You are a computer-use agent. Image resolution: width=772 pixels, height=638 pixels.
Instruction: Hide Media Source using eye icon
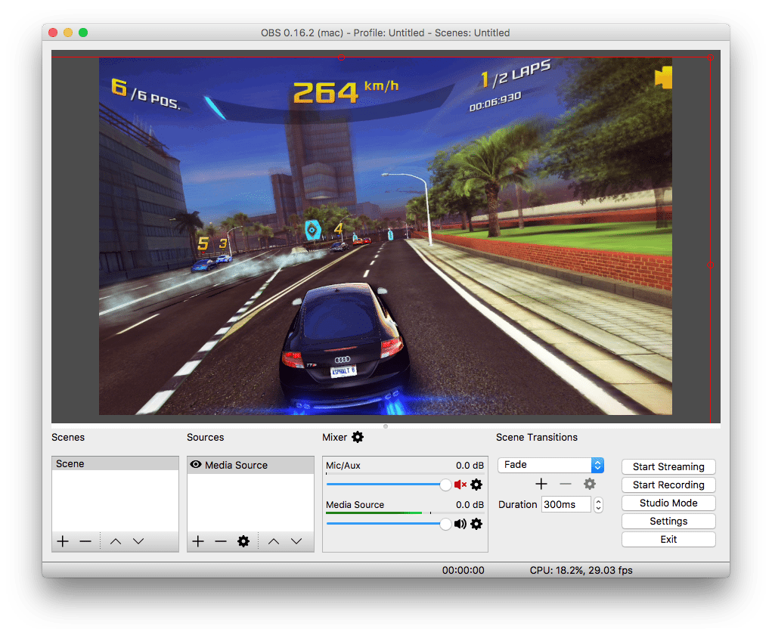[x=196, y=465]
